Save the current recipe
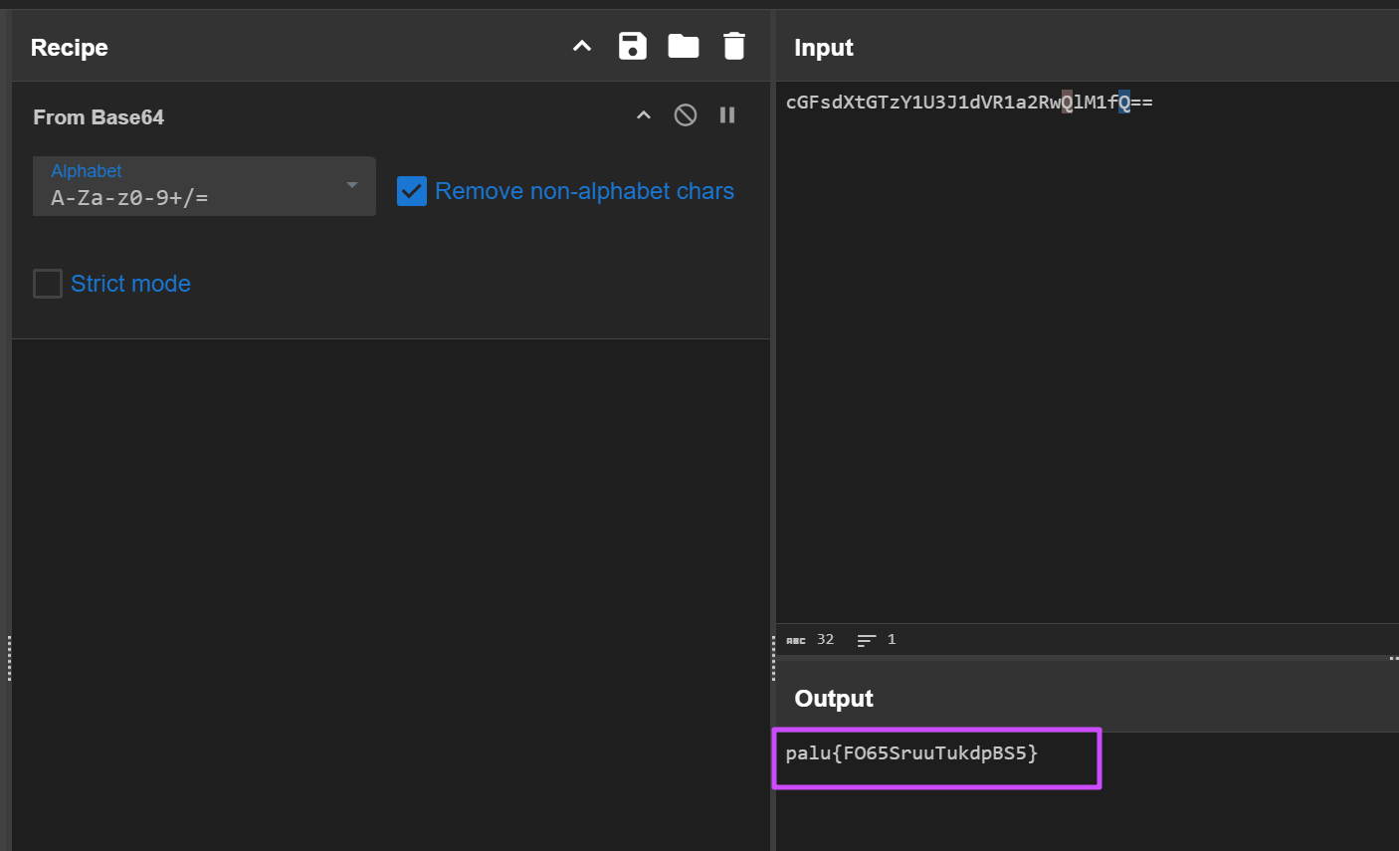Image resolution: width=1399 pixels, height=851 pixels. 633,46
